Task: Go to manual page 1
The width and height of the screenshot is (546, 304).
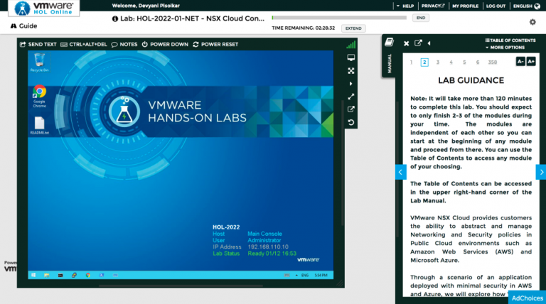Action: (411, 63)
